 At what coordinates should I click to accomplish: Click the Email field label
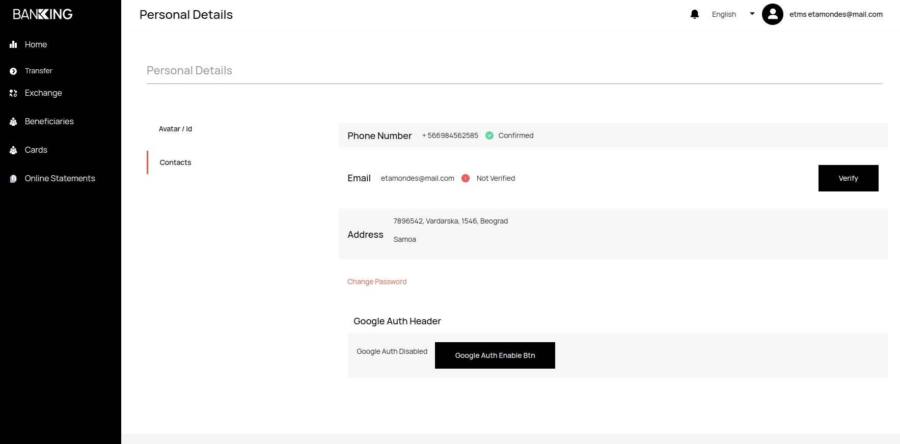coord(359,178)
